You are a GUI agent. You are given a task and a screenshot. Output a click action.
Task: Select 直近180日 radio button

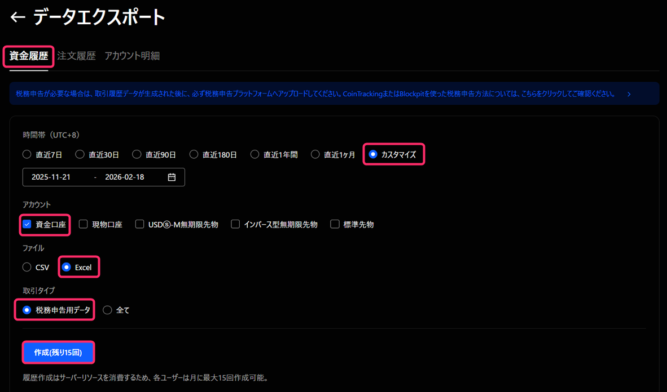[194, 154]
